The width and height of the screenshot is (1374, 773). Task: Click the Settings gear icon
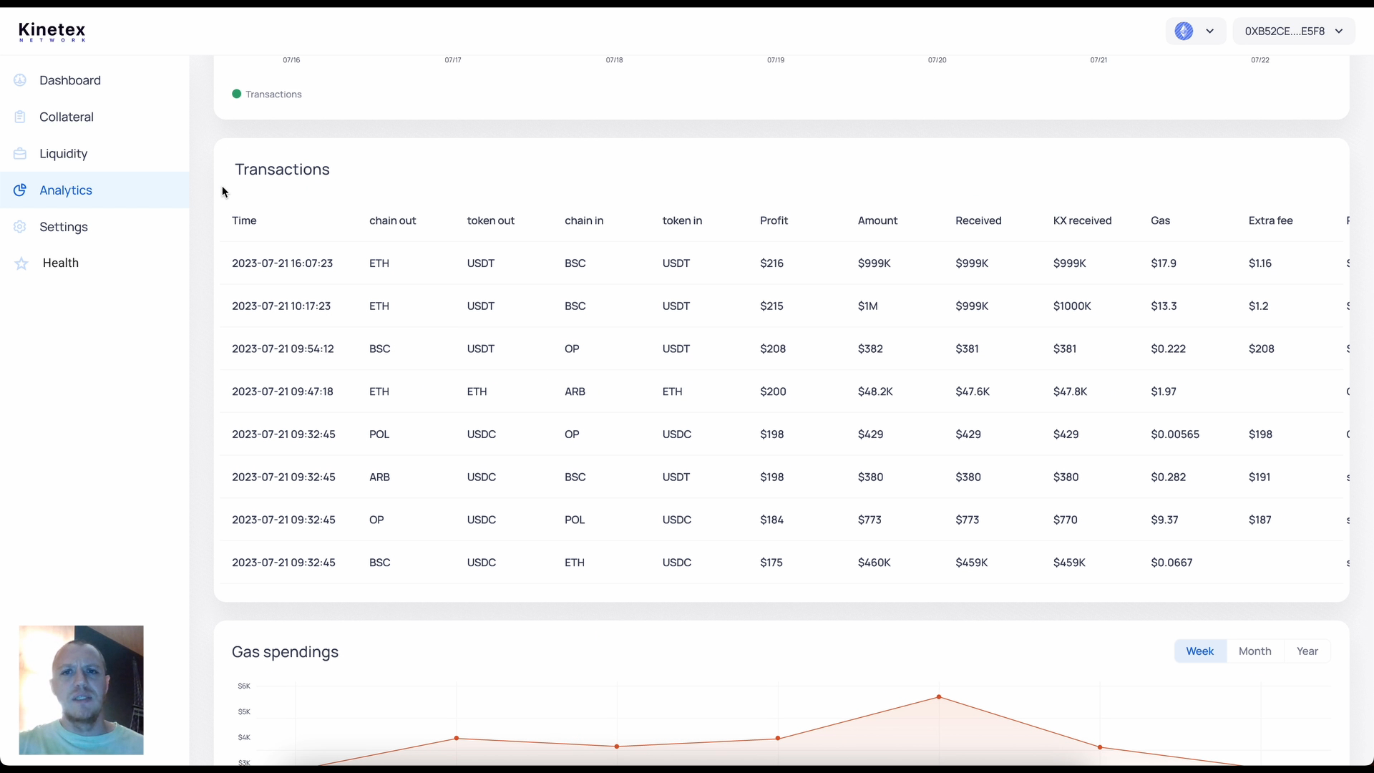click(x=20, y=226)
